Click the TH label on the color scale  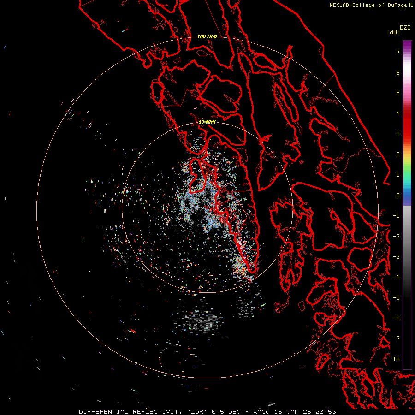coord(396,359)
